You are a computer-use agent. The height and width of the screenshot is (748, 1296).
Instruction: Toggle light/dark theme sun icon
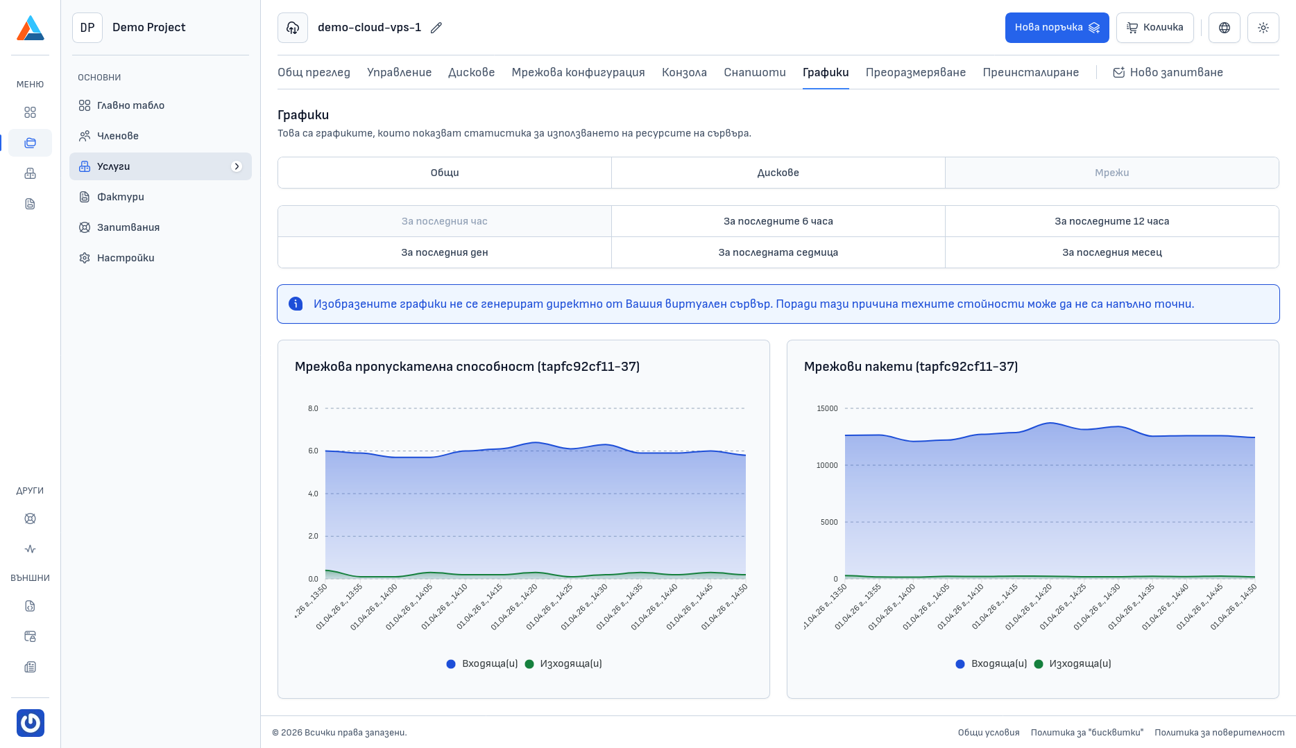coord(1263,28)
